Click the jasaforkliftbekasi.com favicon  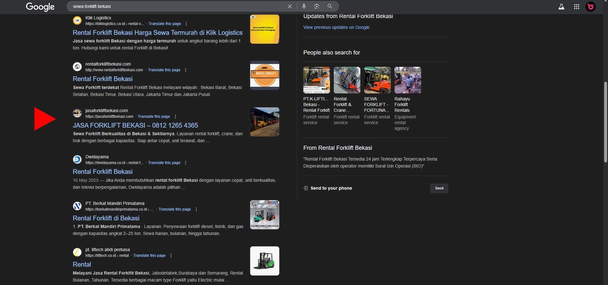[77, 113]
